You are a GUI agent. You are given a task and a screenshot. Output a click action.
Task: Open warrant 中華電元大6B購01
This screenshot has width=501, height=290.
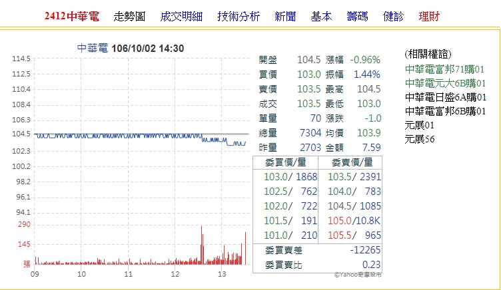pyautogui.click(x=444, y=83)
